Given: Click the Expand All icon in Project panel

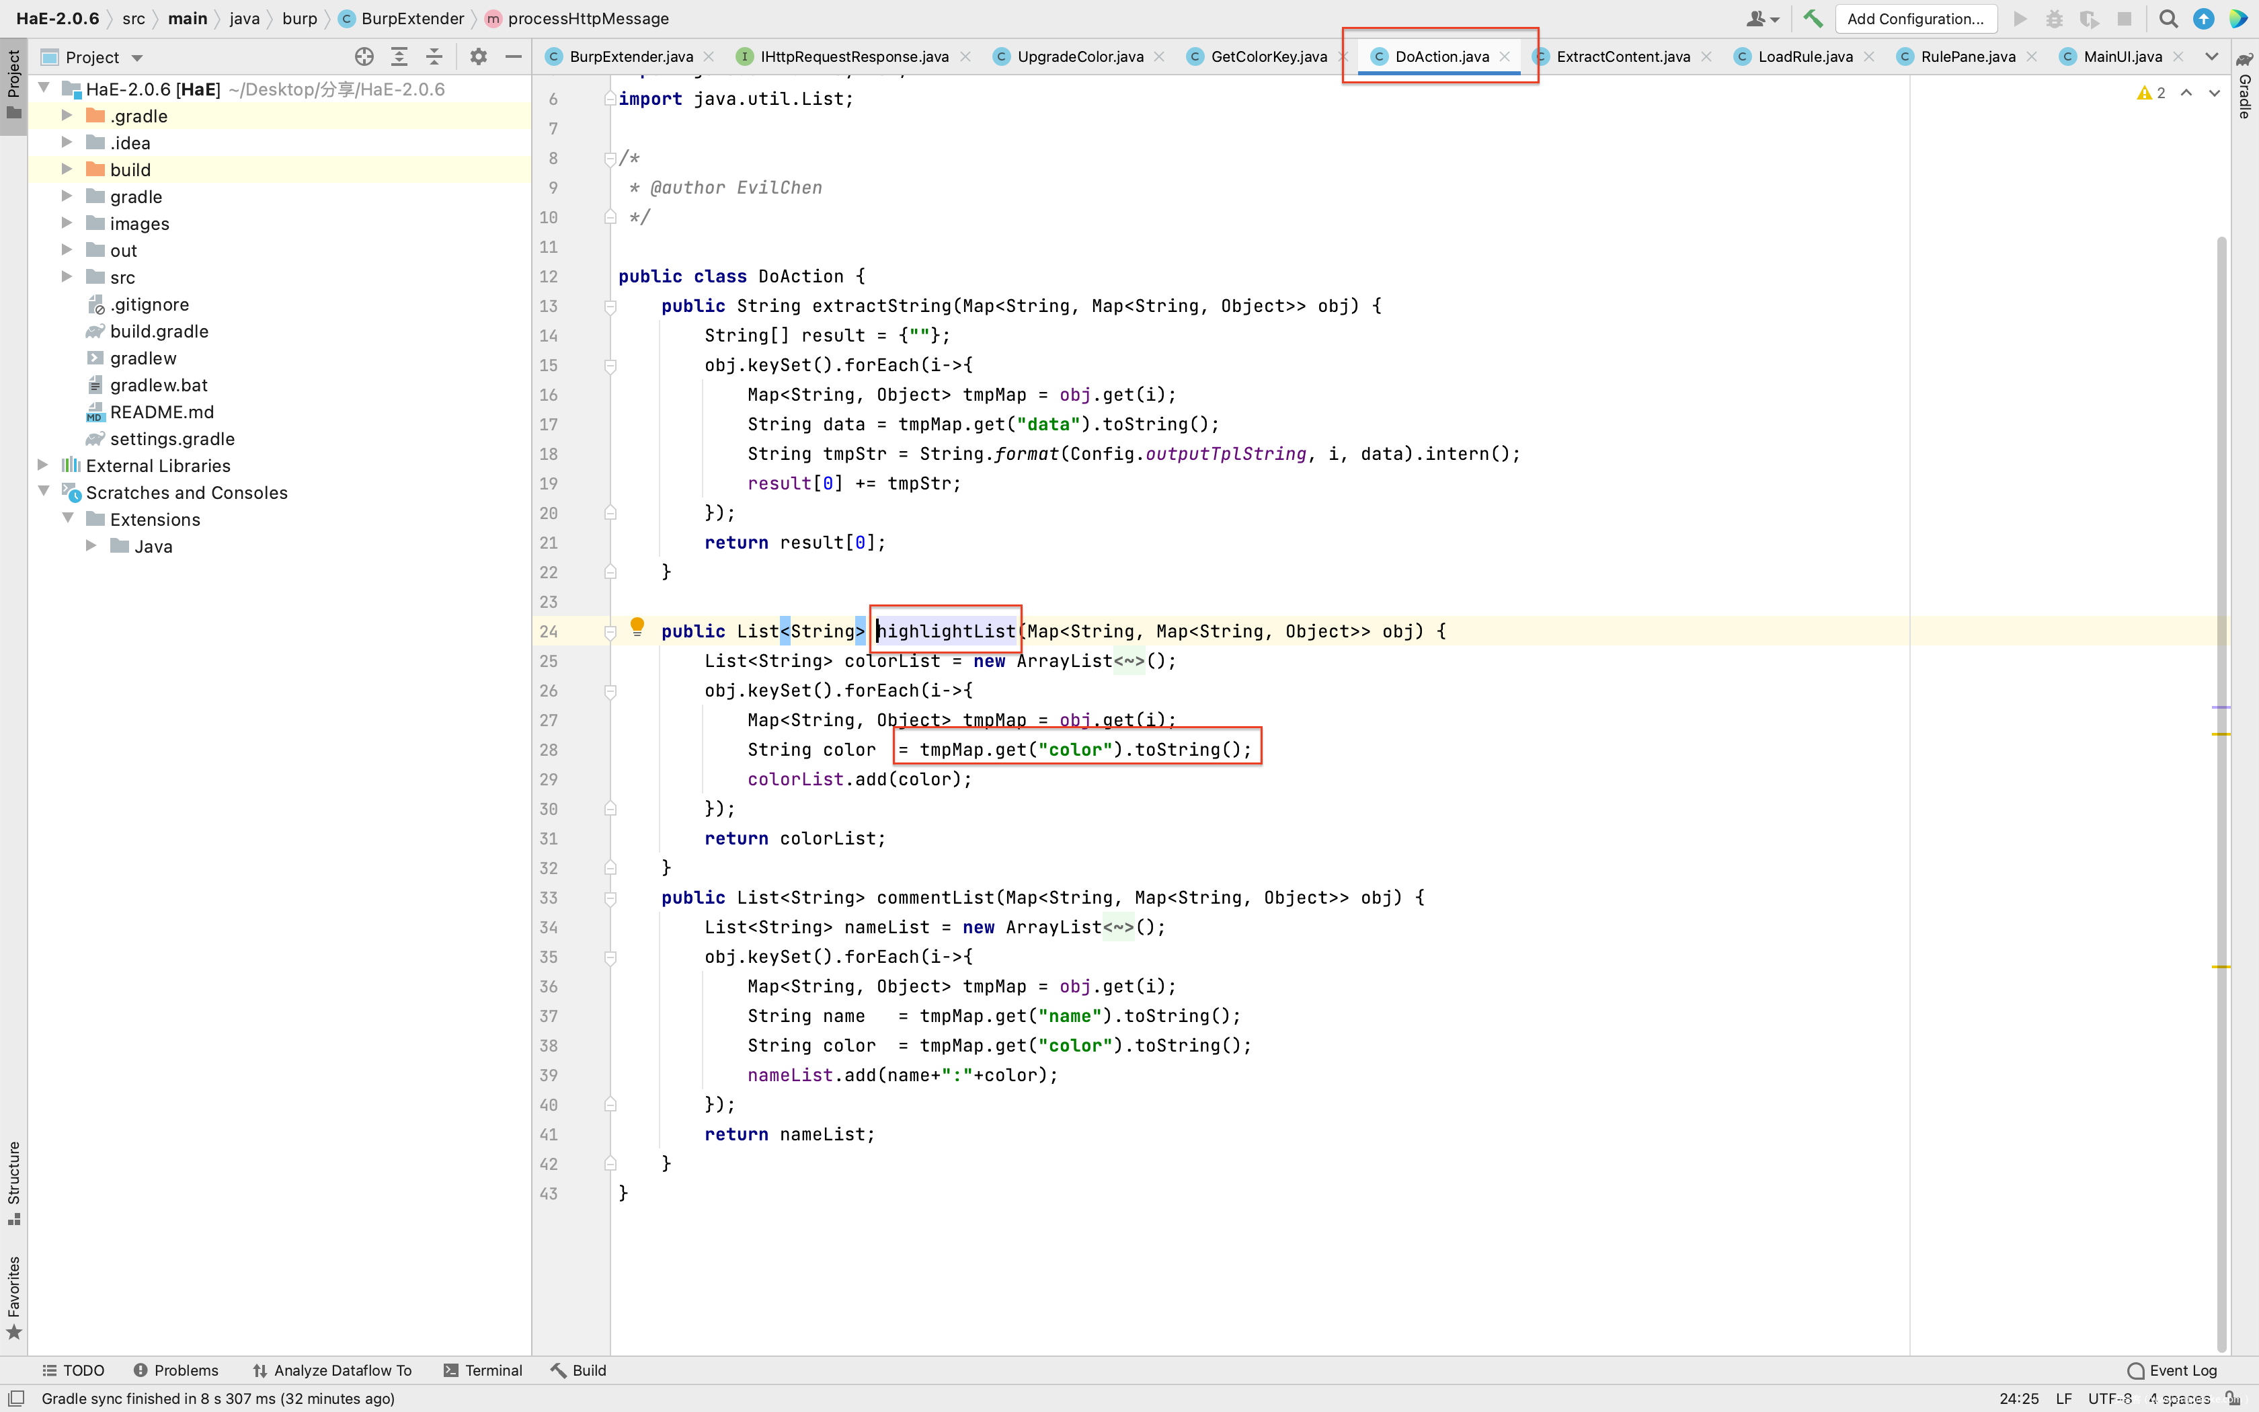Looking at the screenshot, I should click(399, 57).
